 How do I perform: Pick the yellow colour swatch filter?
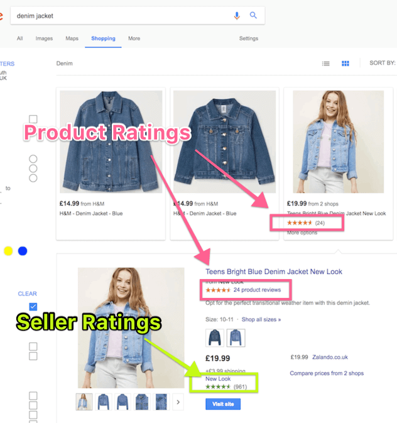(x=8, y=251)
